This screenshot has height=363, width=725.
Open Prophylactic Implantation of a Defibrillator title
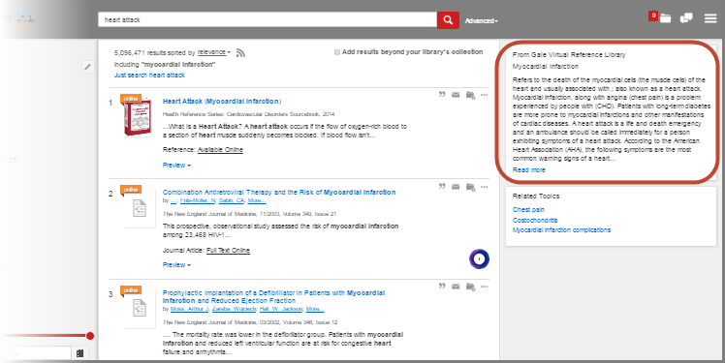point(273,296)
